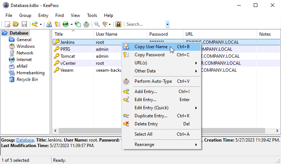Sort entries by the URL column header

pyautogui.click(x=220, y=34)
